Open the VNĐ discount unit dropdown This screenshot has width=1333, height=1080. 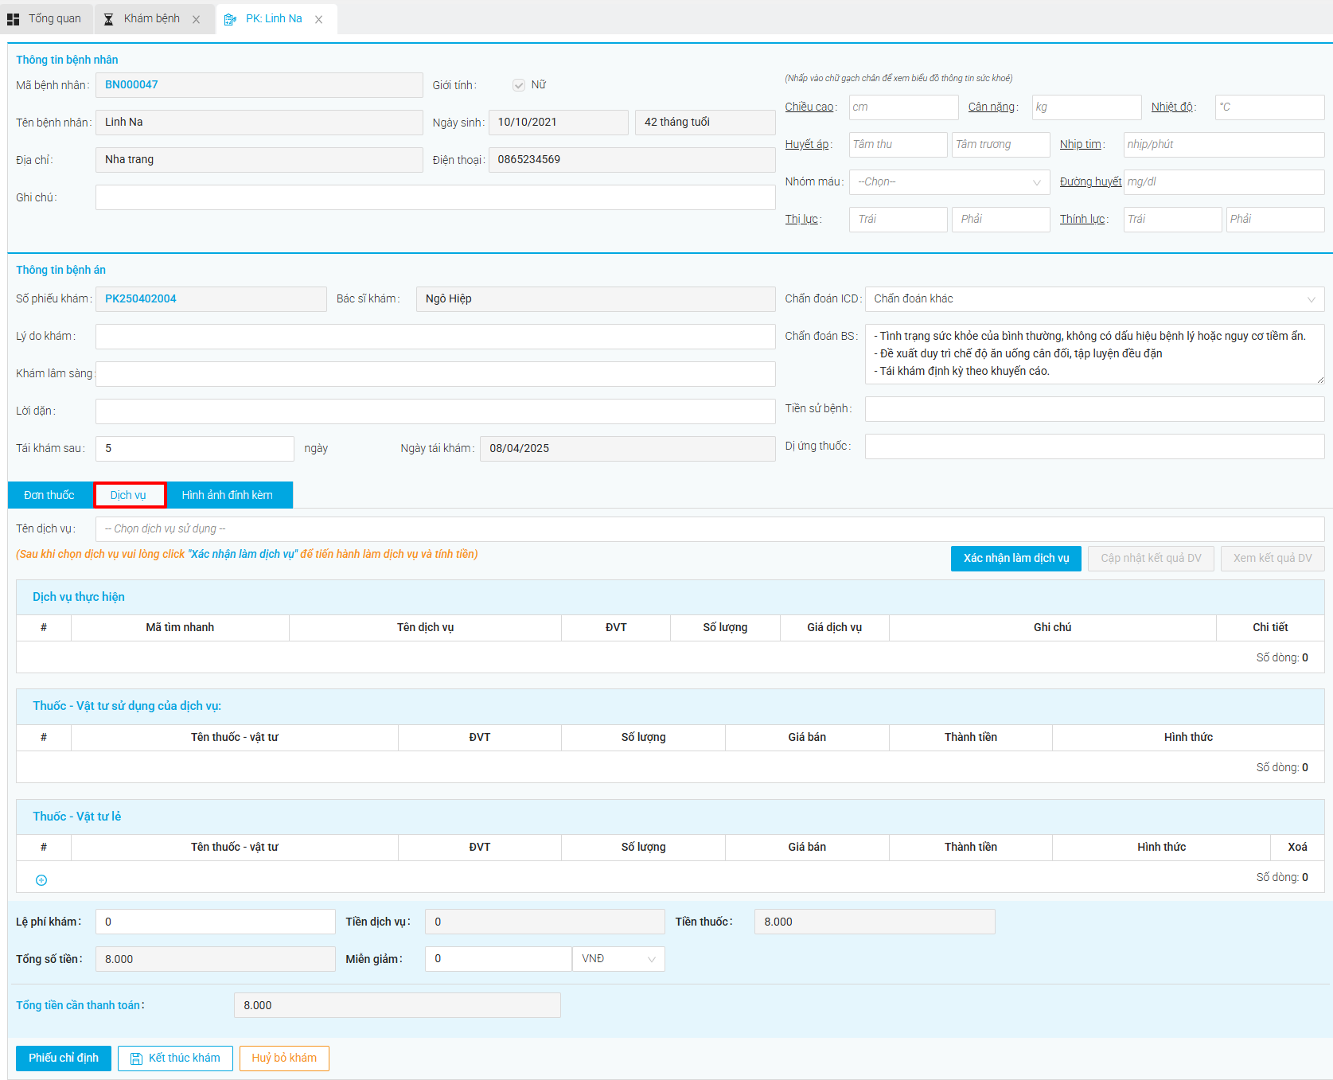(618, 959)
